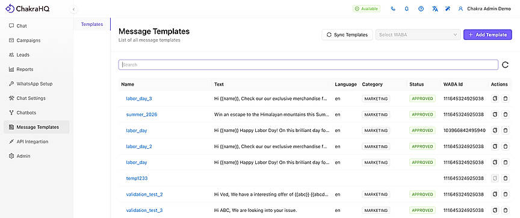Click the phone call icon in top bar
The image size is (520, 218).
[393, 9]
